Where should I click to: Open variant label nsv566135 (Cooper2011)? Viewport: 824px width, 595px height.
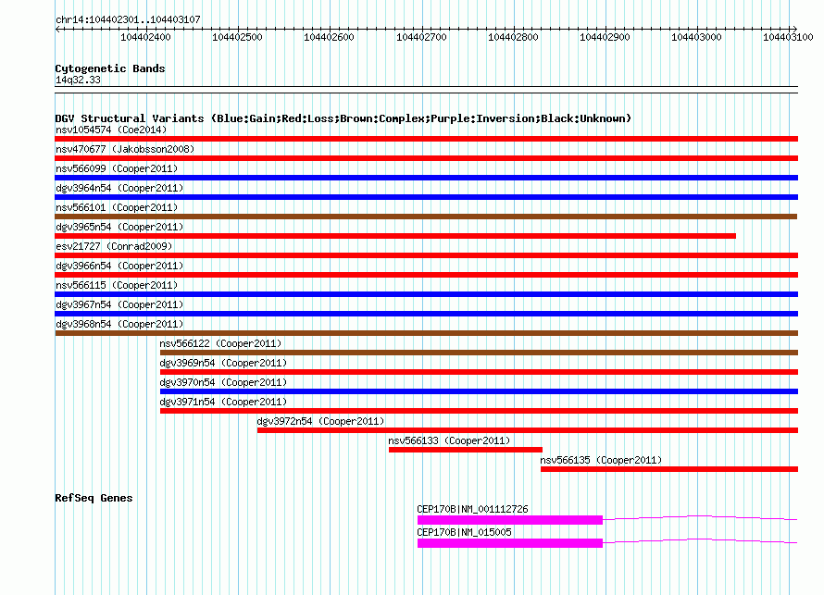pyautogui.click(x=601, y=460)
